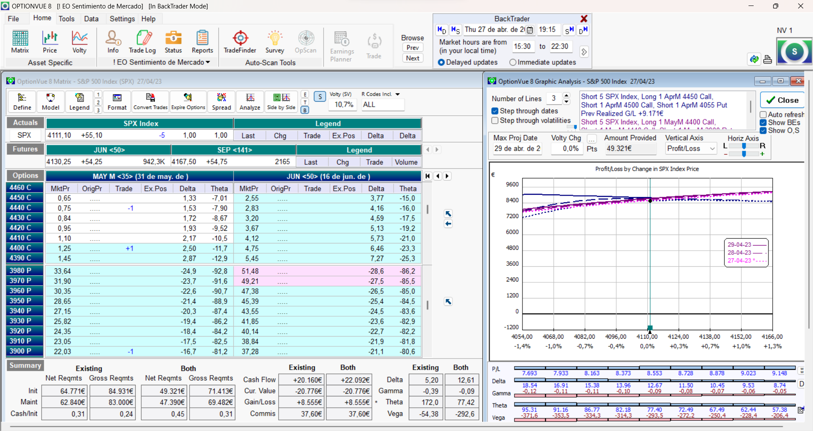Expand the EO Sentimiento de Mercado dropdown
This screenshot has height=431, width=813.
pos(208,62)
